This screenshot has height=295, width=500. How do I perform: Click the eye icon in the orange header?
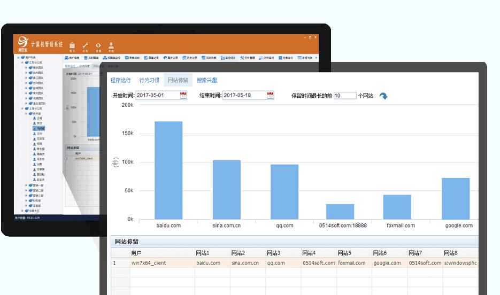pyautogui.click(x=98, y=45)
